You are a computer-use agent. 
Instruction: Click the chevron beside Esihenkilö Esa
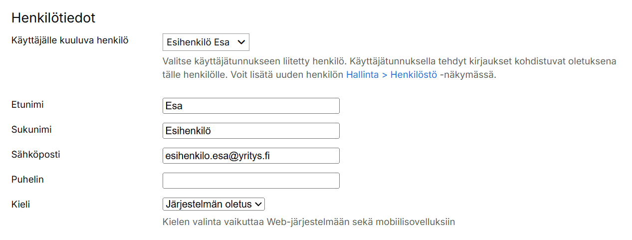[241, 42]
